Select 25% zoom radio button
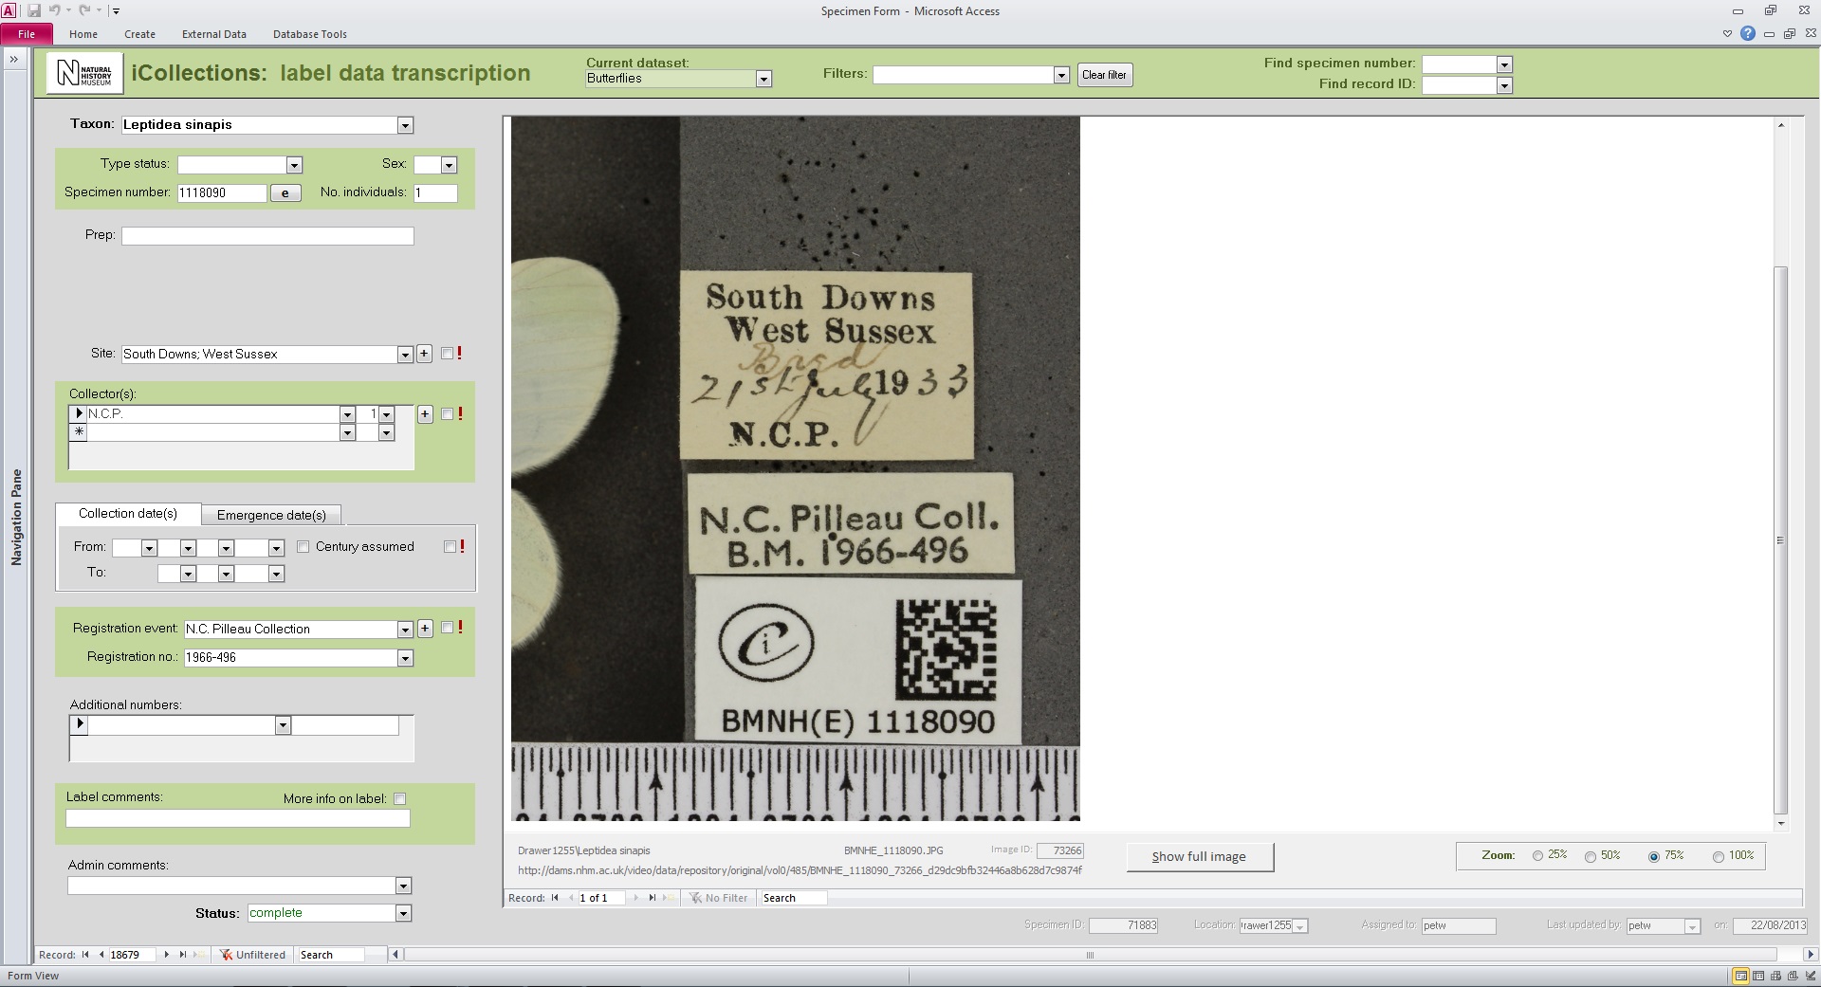This screenshot has height=987, width=1821. [x=1537, y=856]
